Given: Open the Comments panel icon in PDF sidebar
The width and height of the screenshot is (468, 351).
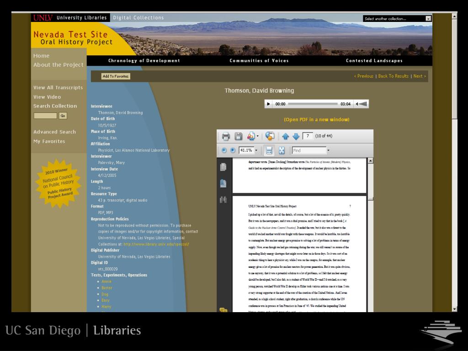Looking at the screenshot, I should pos(223,310).
